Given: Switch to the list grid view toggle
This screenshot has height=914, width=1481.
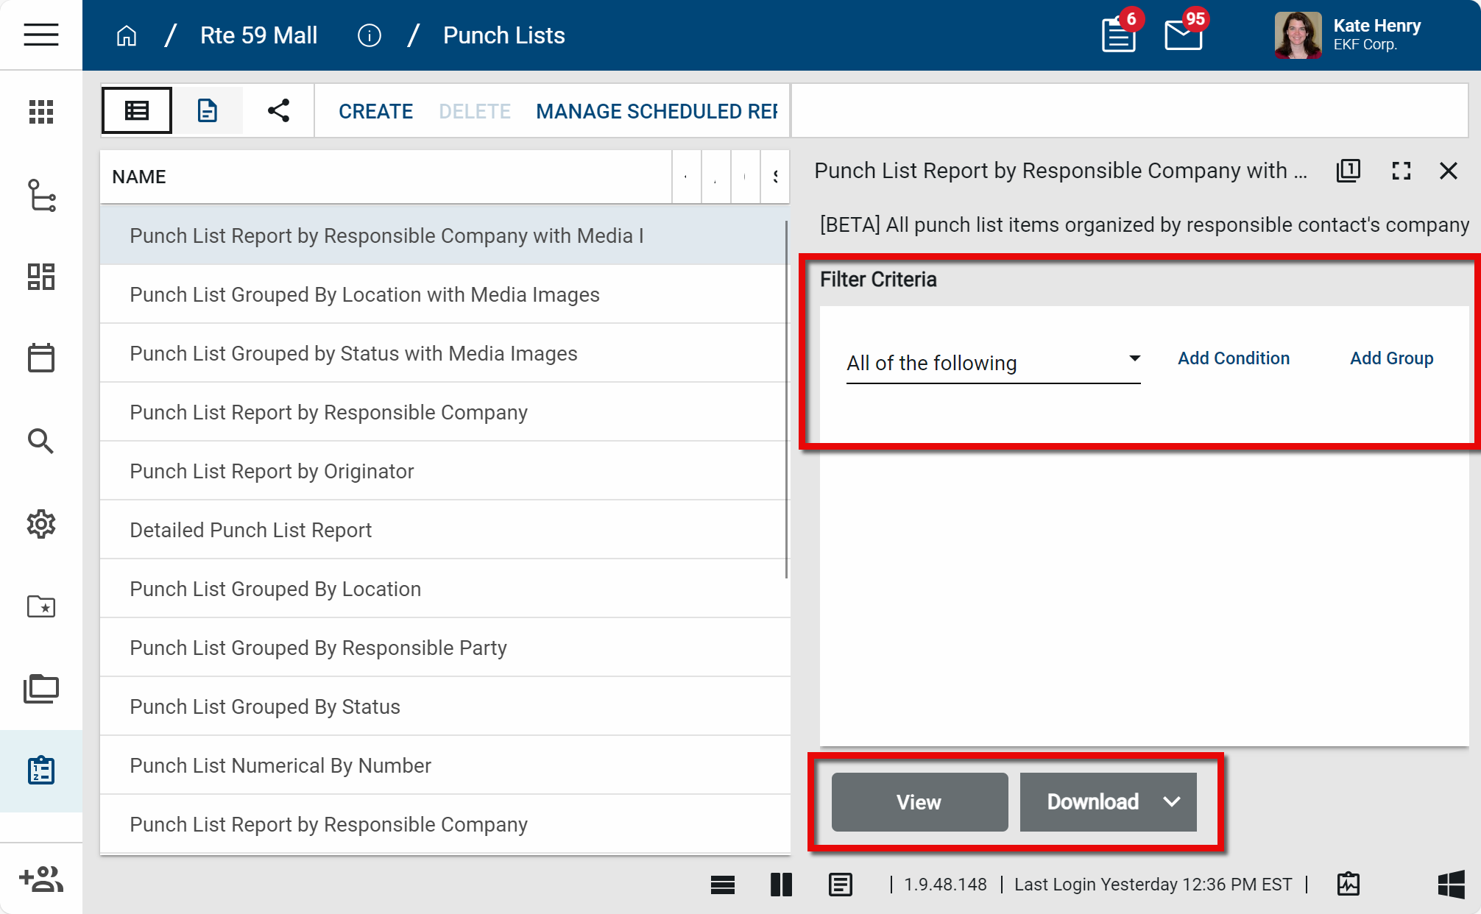Looking at the screenshot, I should [x=137, y=111].
